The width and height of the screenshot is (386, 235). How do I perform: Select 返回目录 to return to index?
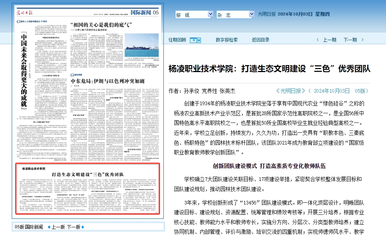pyautogui.click(x=260, y=40)
